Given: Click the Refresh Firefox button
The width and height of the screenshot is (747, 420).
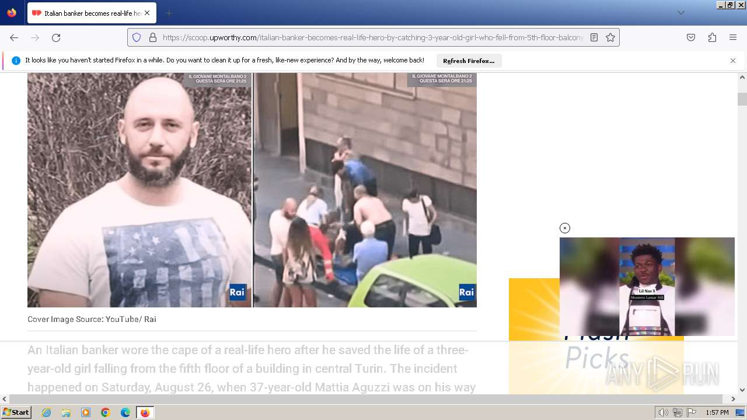Looking at the screenshot, I should 469,61.
